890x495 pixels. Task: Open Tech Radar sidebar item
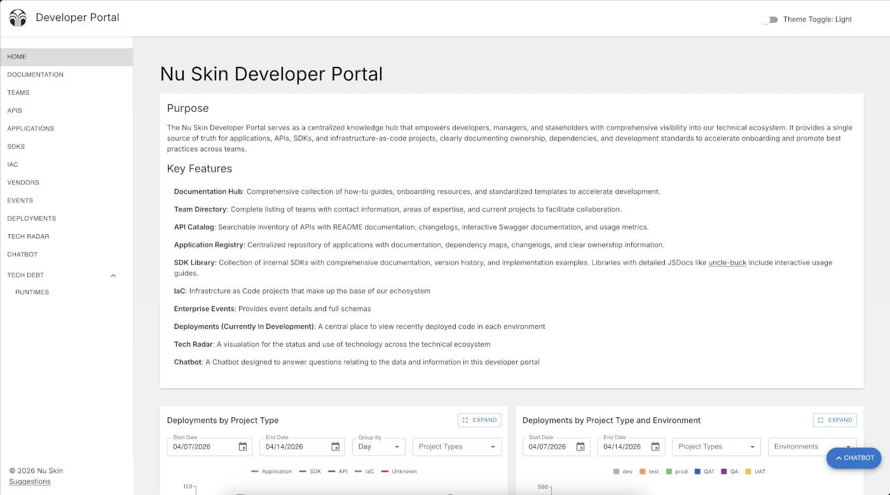click(x=66, y=236)
